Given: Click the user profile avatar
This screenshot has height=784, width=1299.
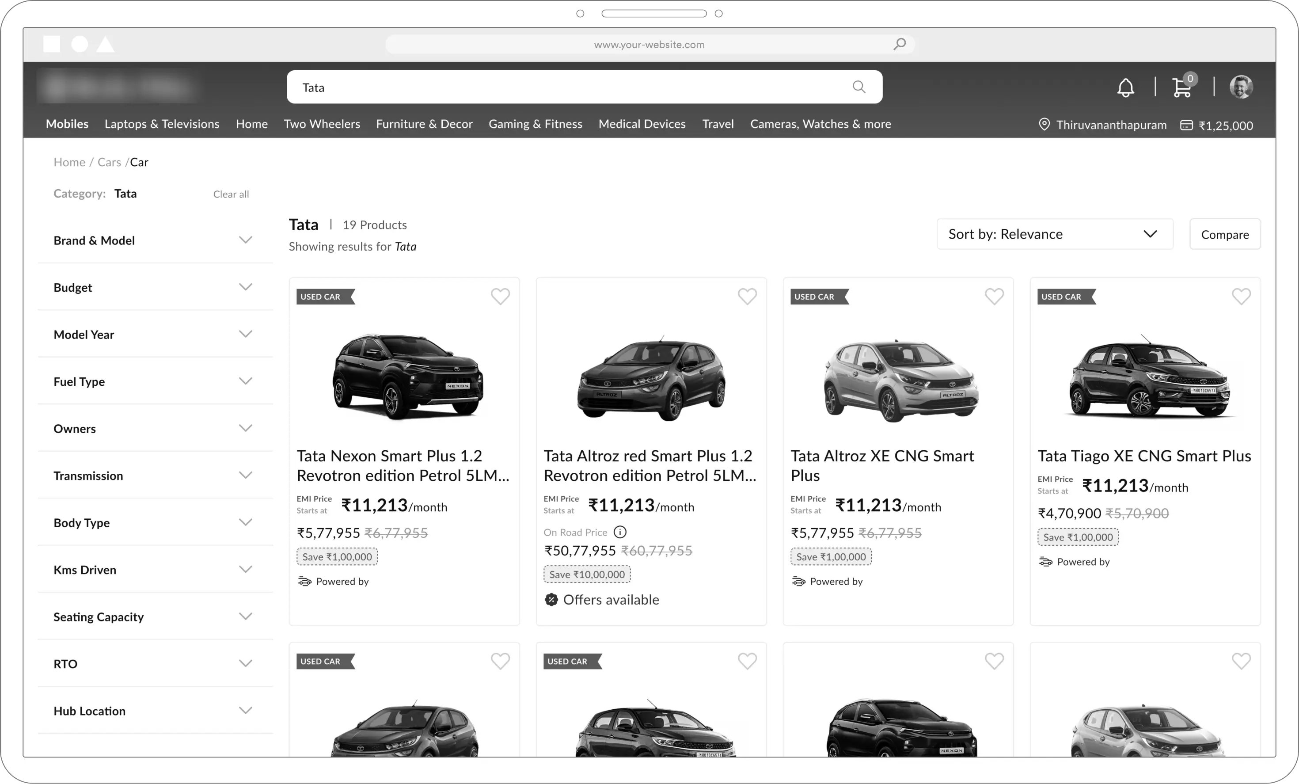Looking at the screenshot, I should pyautogui.click(x=1241, y=87).
